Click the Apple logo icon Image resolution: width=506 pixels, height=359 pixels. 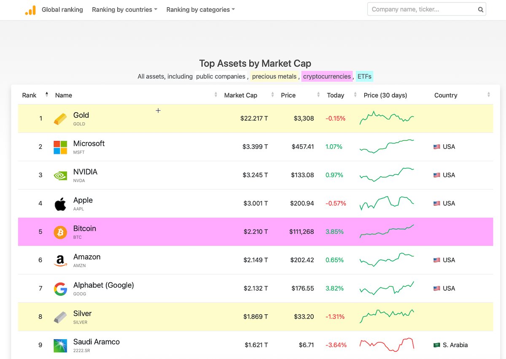click(x=60, y=204)
